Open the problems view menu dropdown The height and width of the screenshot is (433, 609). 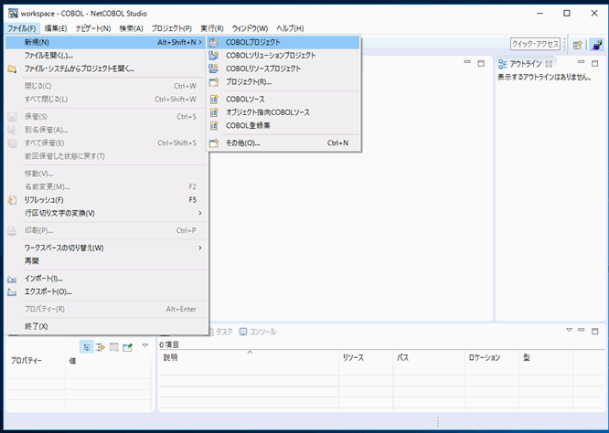click(x=569, y=330)
